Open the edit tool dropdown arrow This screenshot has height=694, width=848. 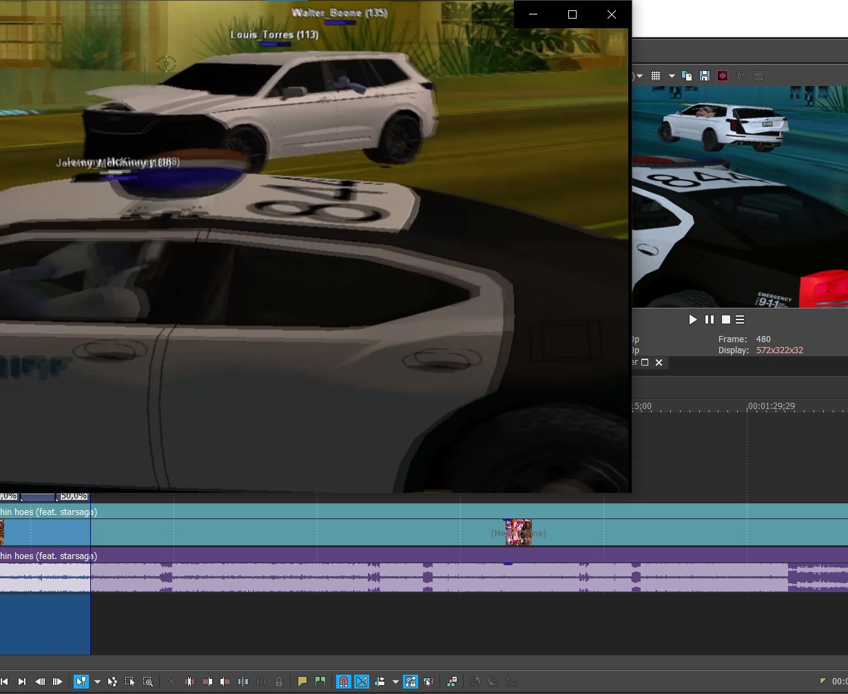pos(97,682)
